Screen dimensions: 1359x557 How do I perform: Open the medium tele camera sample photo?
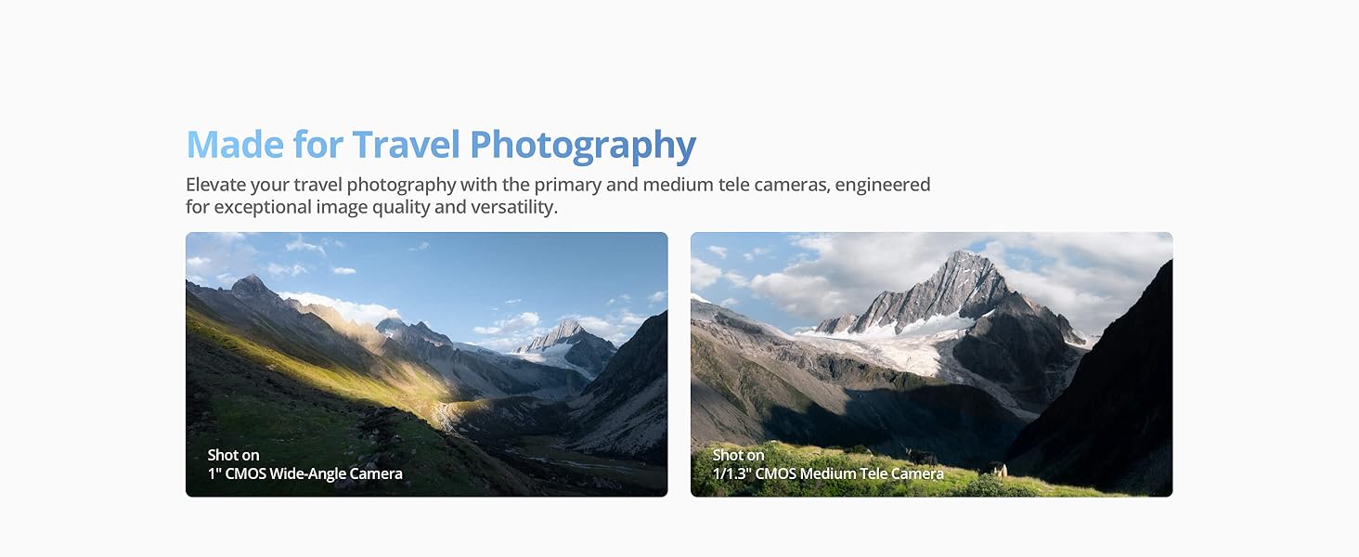point(931,364)
